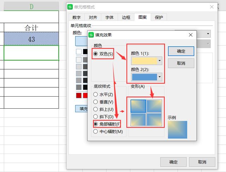Pick the bottom-right gradient variant
Screen dimensions: 226x172
[x=154, y=120]
